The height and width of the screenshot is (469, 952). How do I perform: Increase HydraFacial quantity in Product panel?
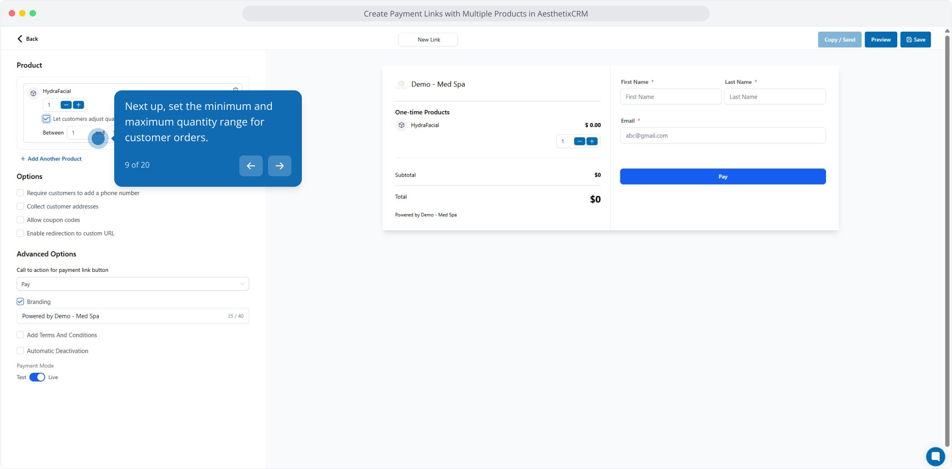tap(79, 105)
